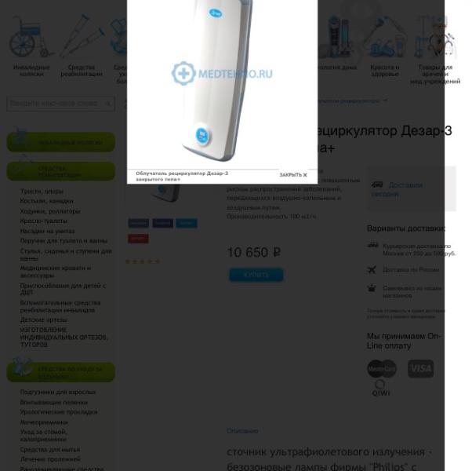Open the Красота и здоровье category icon
472x471 pixels.
(384, 37)
